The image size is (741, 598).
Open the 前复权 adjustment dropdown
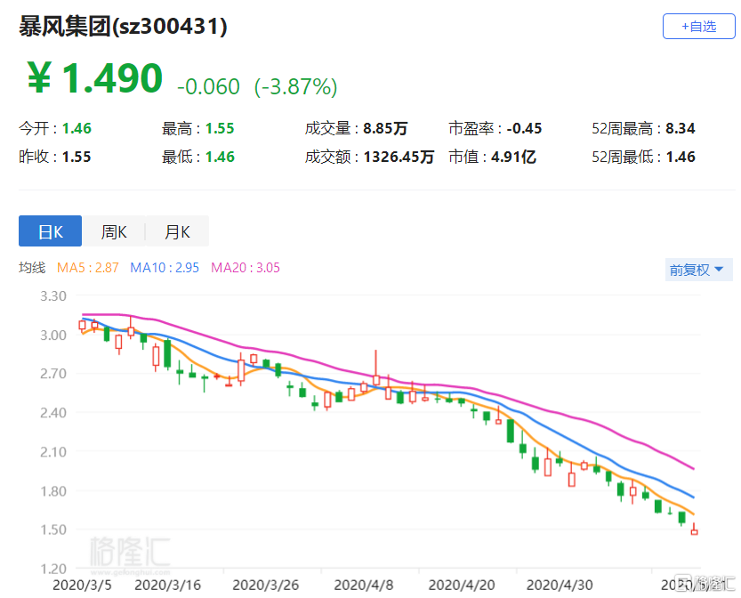click(698, 270)
